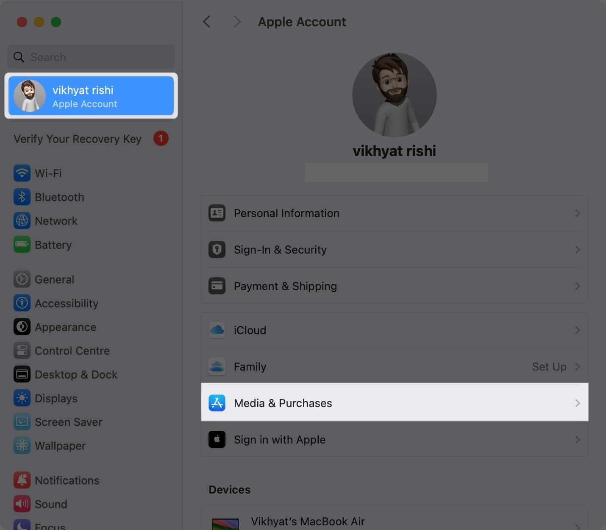Click the Payment & Shipping card icon
Viewport: 606px width, 530px height.
point(217,286)
